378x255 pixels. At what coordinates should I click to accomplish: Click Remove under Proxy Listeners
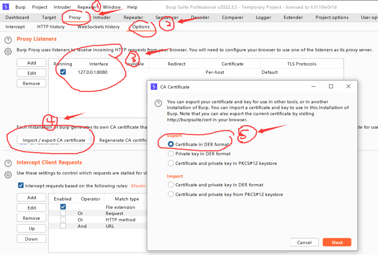(x=31, y=83)
